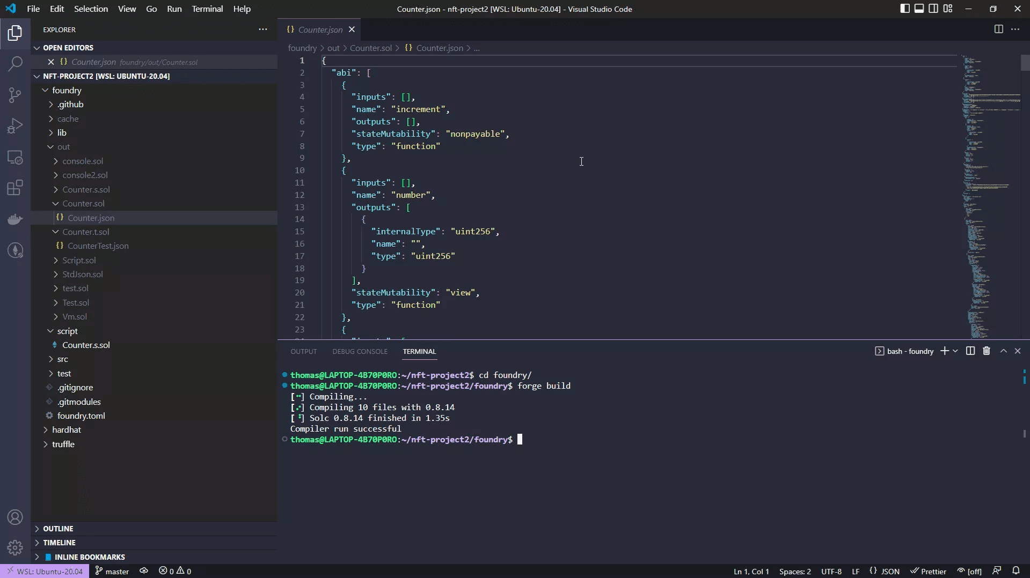Click Ln 1, Col 1 to go to line
Screen dimensions: 1030x578
(751, 571)
